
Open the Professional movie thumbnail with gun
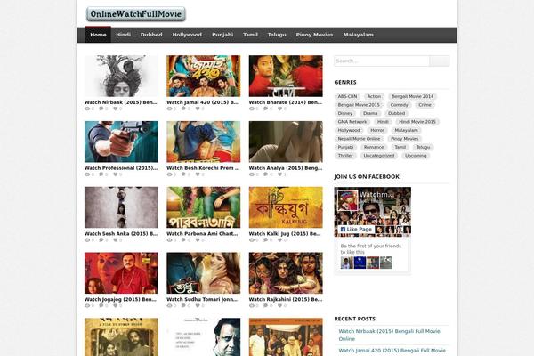click(121, 142)
